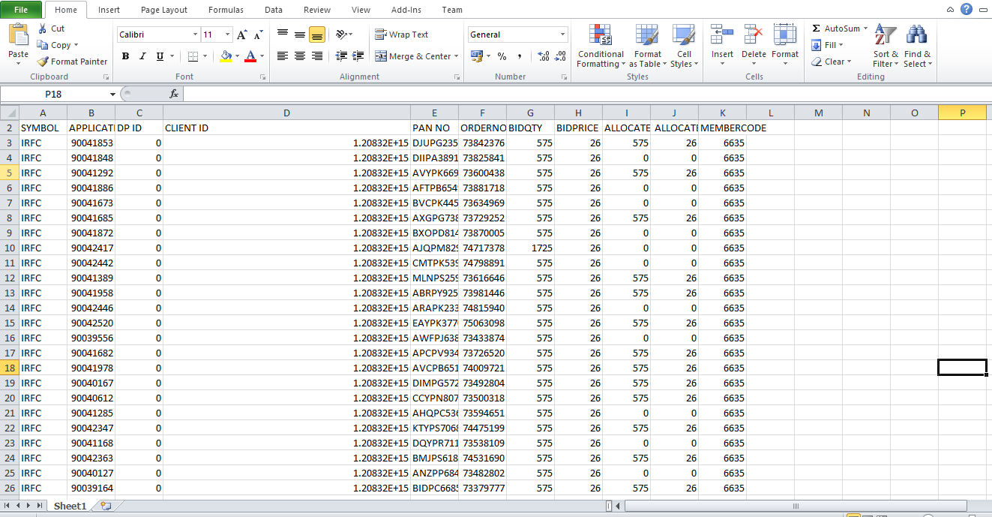Click the Paste clipboard icon
Viewport: 992px width, 517px height.
[18, 35]
